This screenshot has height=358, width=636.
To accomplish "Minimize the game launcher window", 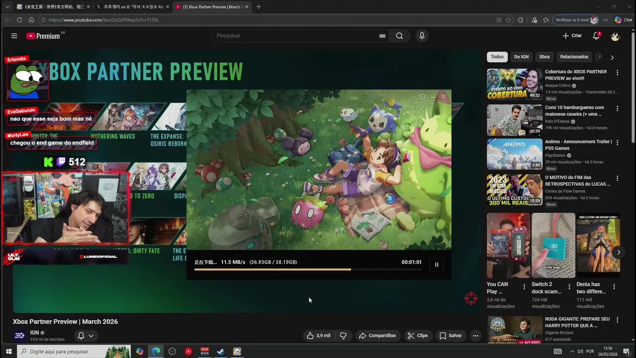I will coord(433,97).
